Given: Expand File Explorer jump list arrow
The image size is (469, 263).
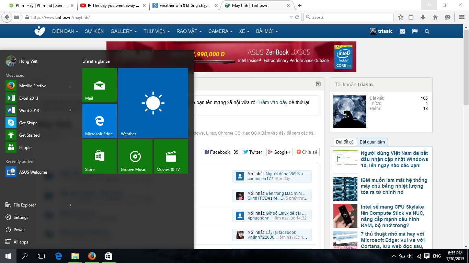Looking at the screenshot, I should 70,205.
